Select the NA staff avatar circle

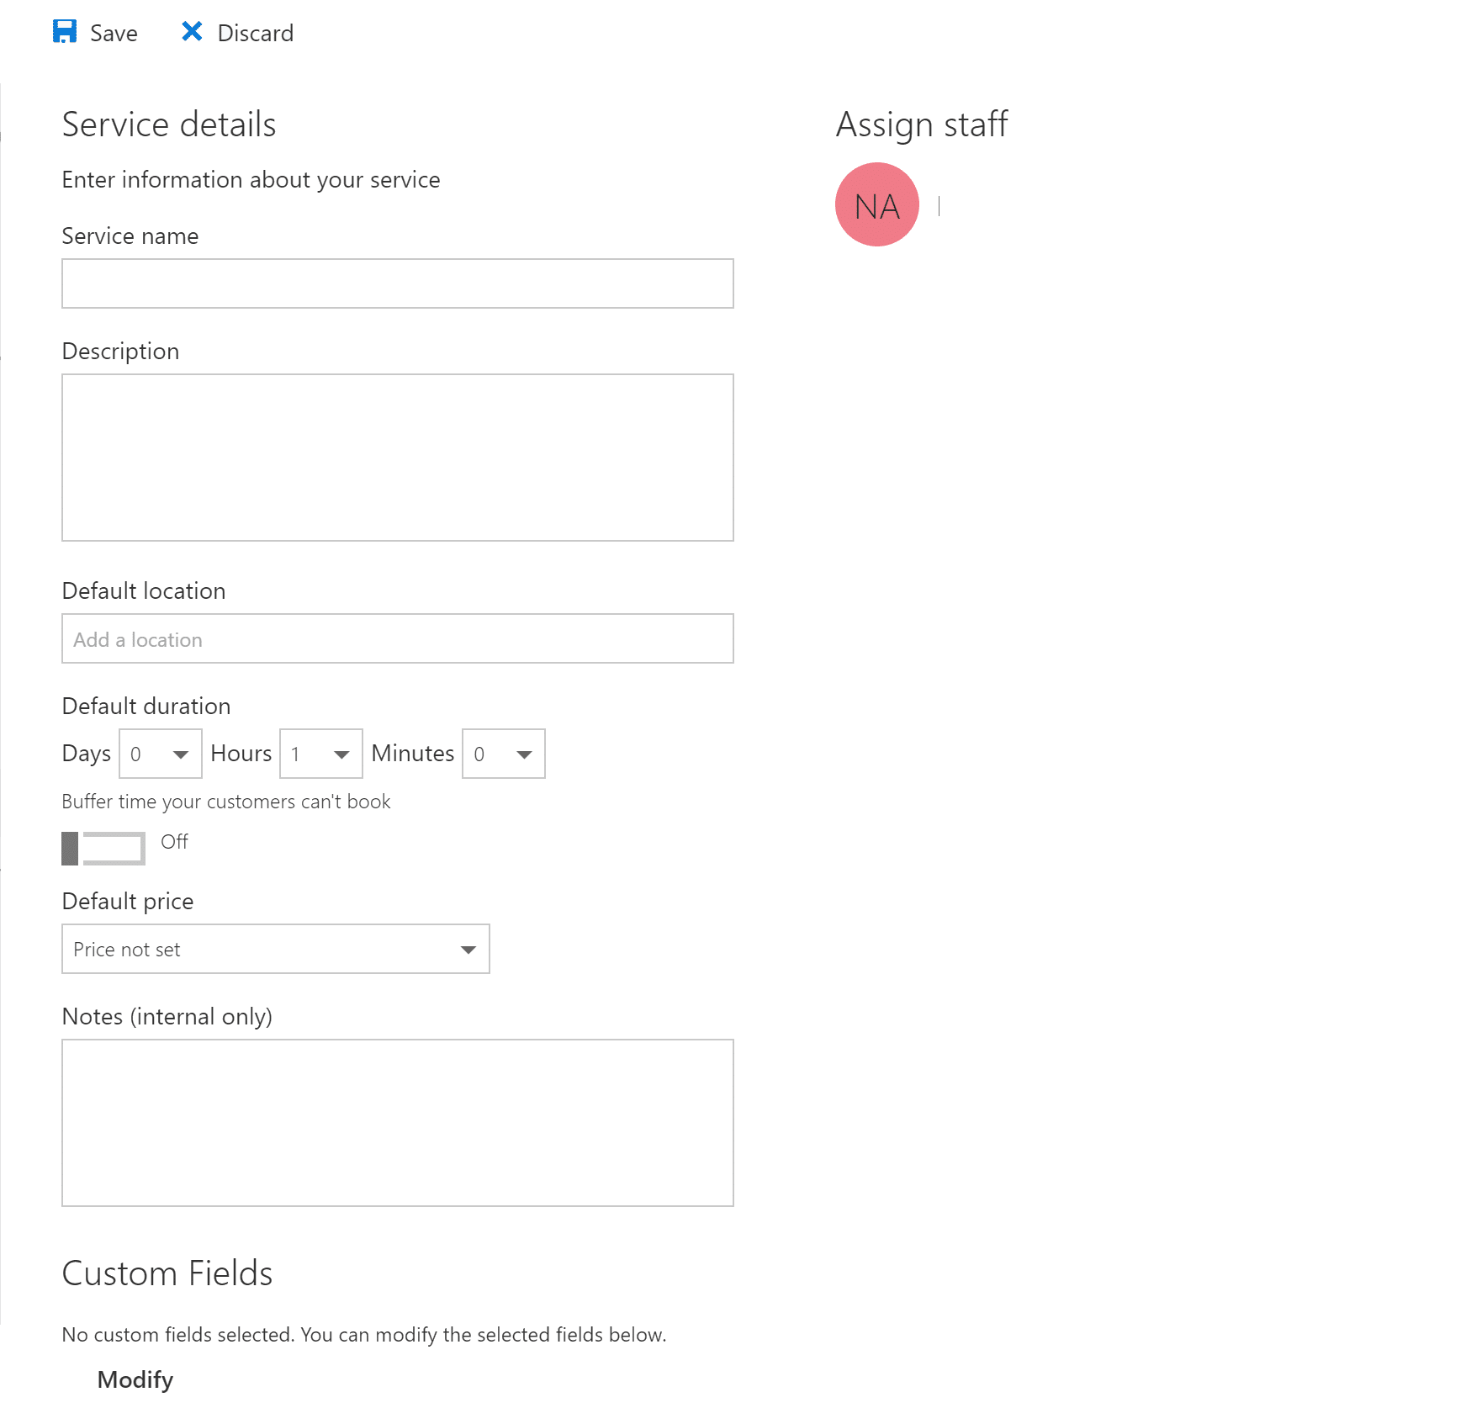(877, 204)
